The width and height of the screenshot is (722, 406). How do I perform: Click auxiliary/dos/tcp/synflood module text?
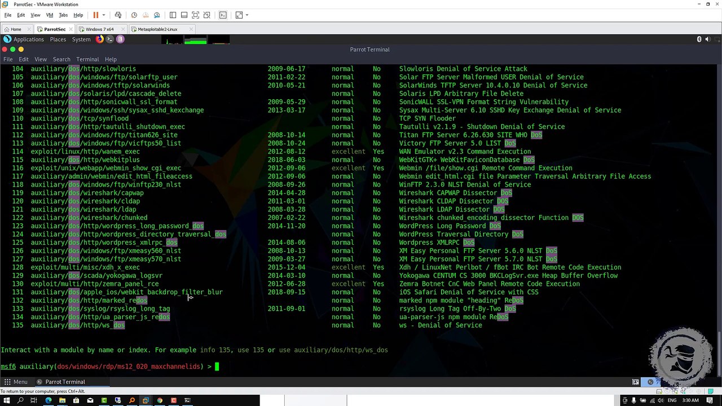point(80,118)
